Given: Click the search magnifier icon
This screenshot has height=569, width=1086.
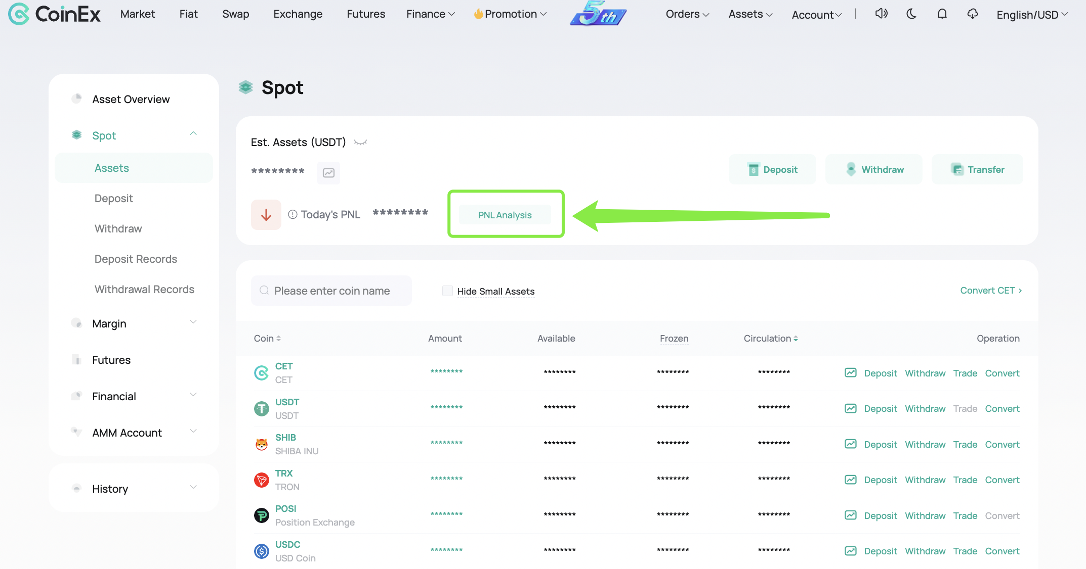Looking at the screenshot, I should tap(264, 291).
